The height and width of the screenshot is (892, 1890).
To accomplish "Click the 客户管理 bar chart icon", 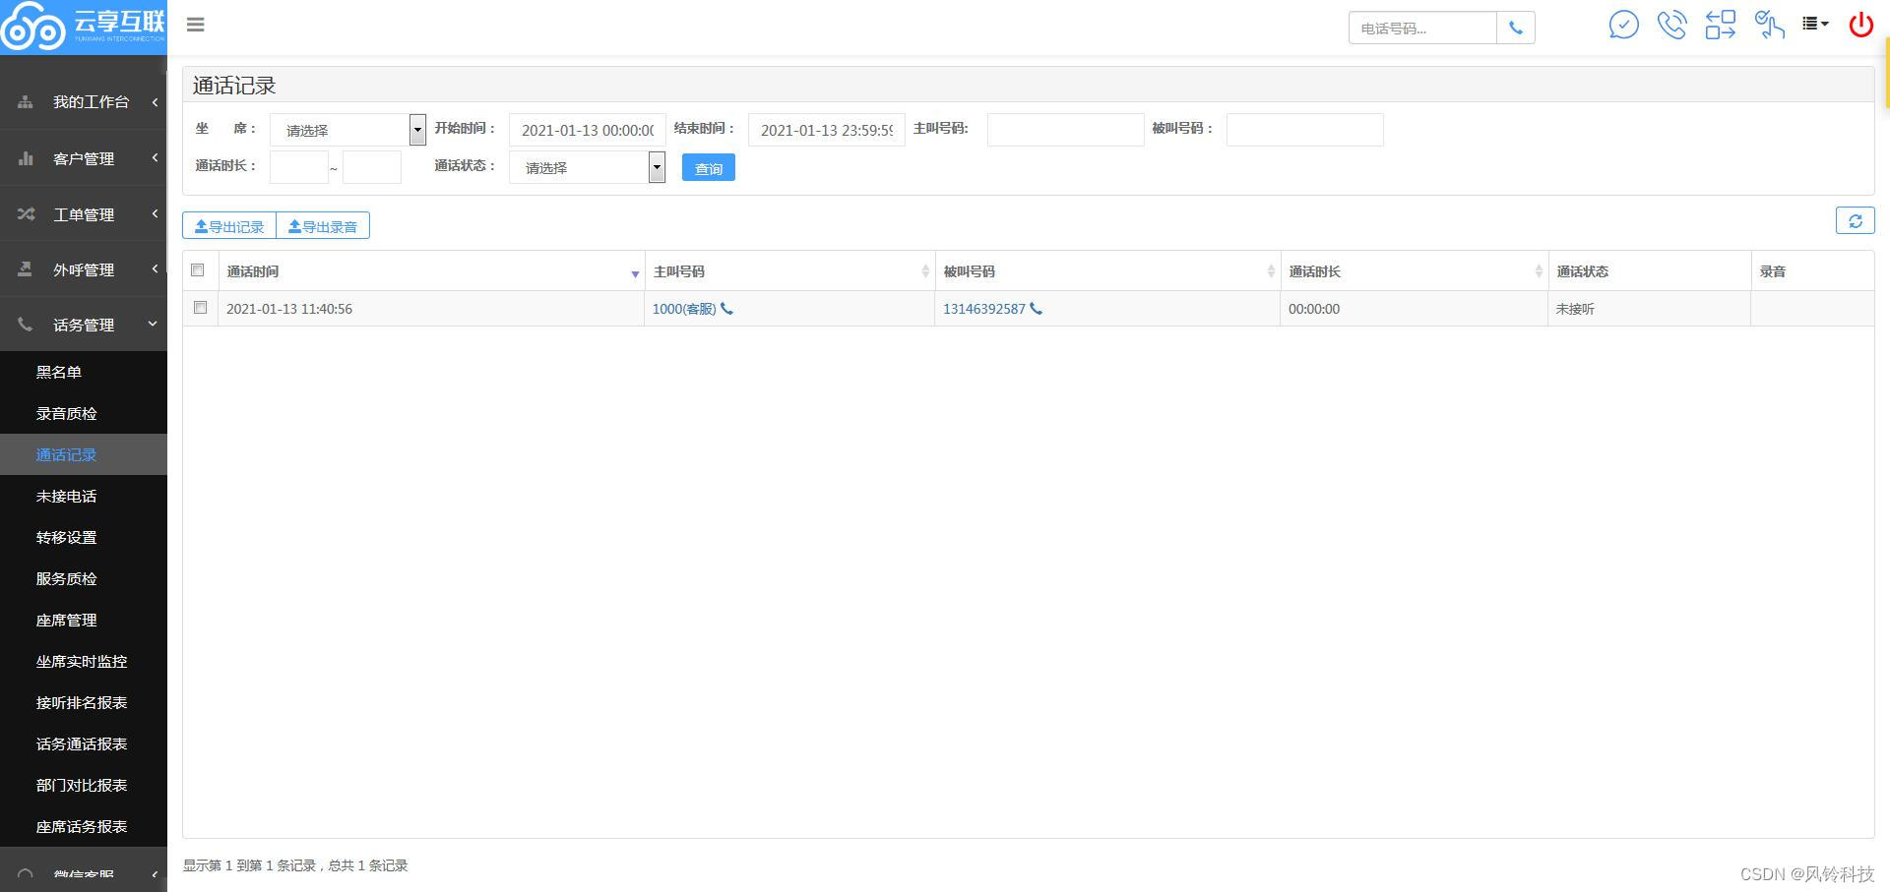I will (x=26, y=158).
